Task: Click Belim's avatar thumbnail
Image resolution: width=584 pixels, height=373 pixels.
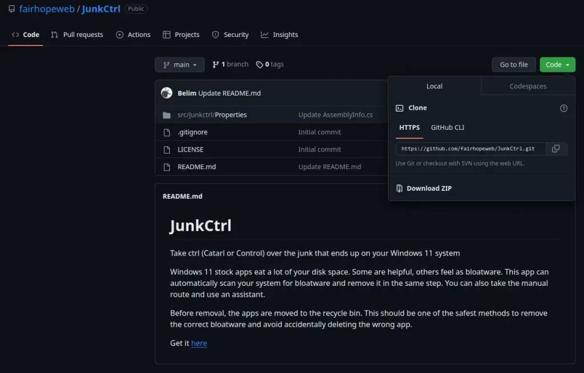Action: tap(167, 93)
